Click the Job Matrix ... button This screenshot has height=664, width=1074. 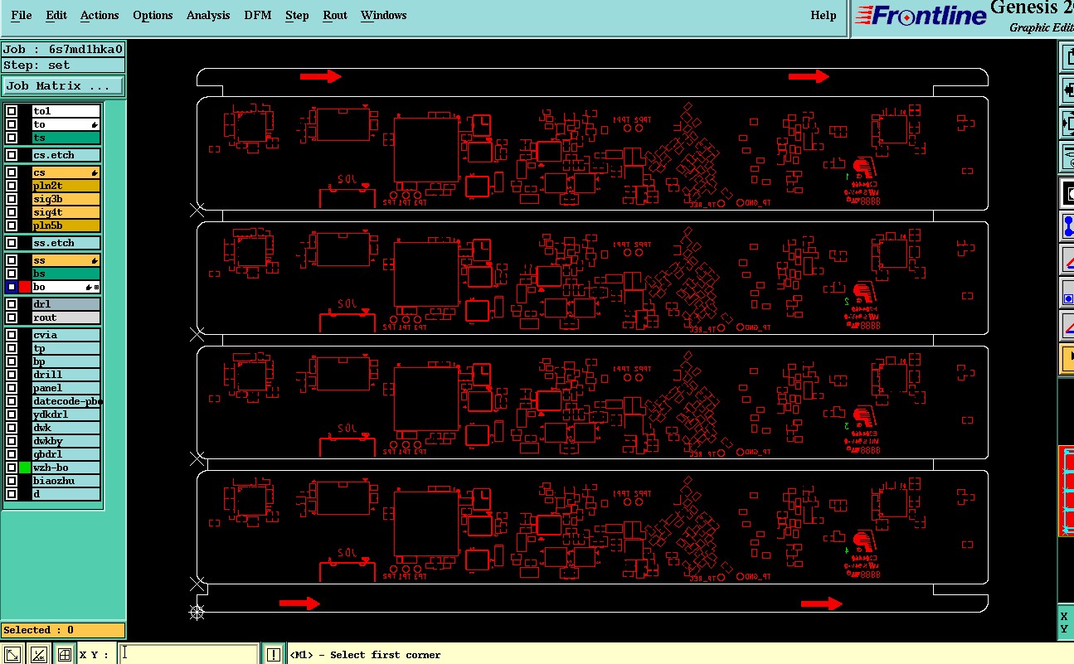63,85
